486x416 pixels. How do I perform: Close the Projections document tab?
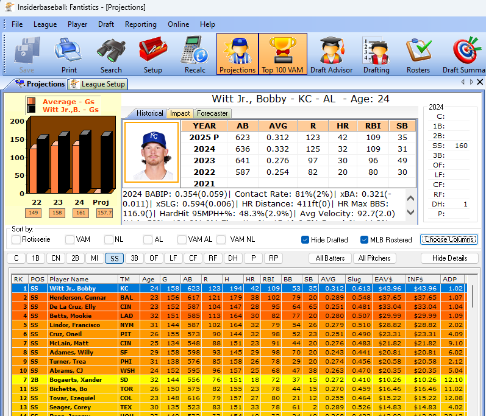click(480, 82)
